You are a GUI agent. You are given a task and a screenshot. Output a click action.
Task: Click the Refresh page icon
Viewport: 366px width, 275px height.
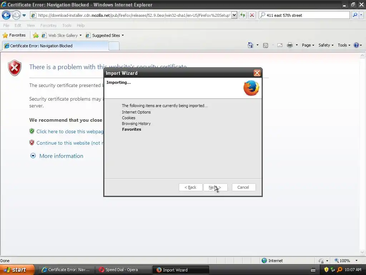(x=243, y=15)
